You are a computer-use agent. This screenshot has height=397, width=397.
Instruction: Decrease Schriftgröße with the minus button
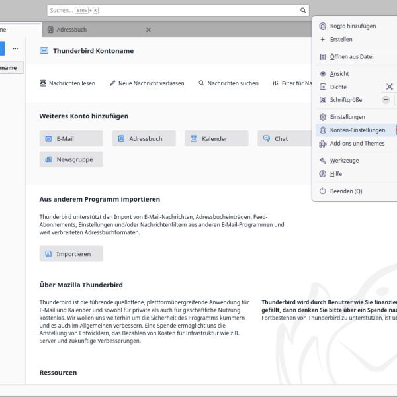click(386, 100)
